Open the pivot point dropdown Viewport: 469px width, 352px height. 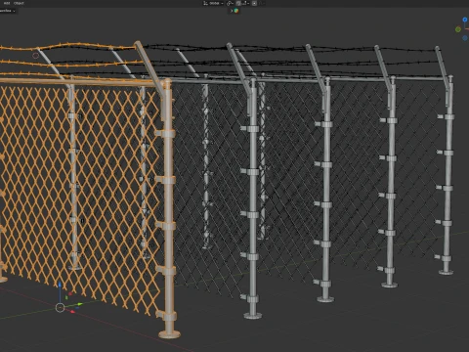[230, 3]
